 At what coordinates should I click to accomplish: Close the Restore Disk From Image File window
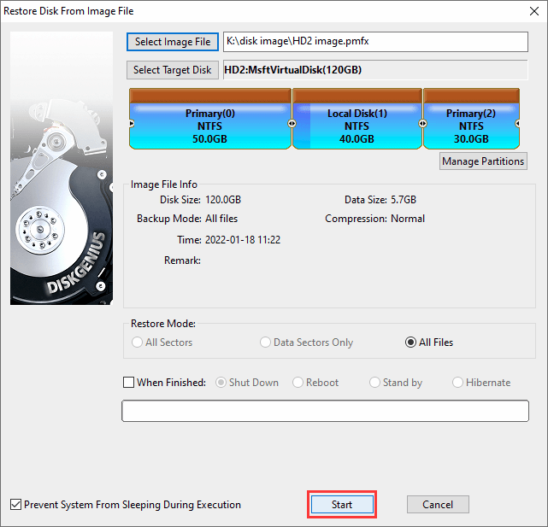point(529,11)
